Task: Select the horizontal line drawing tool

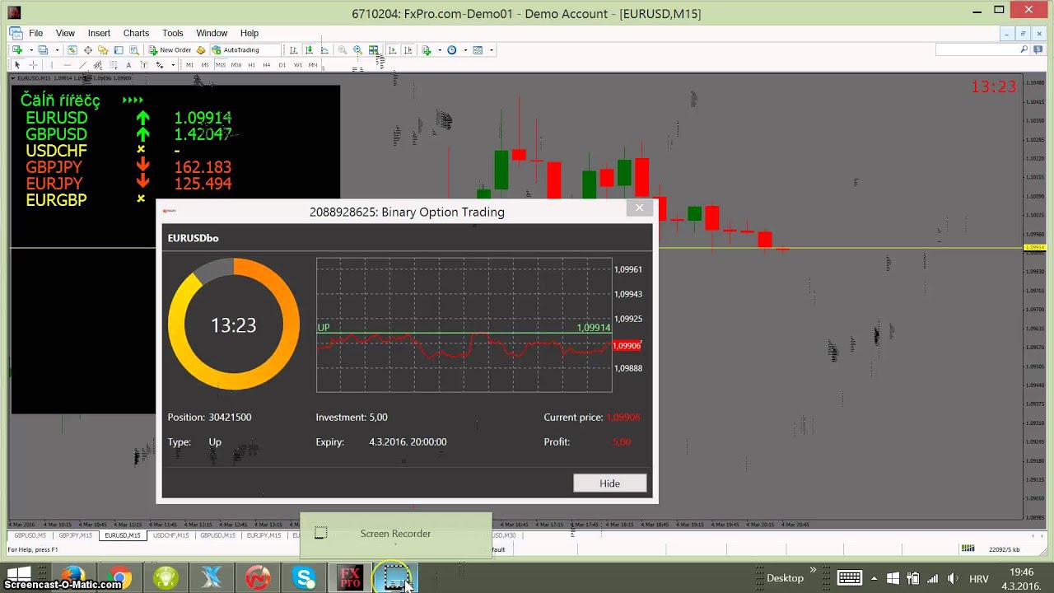Action: [68, 65]
